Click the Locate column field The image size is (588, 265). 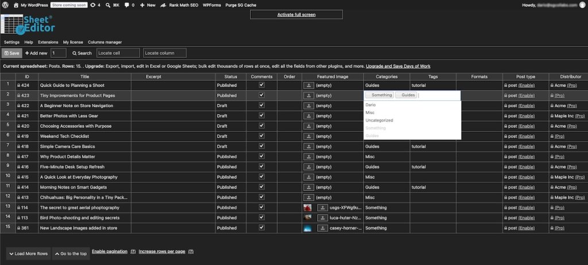165,53
